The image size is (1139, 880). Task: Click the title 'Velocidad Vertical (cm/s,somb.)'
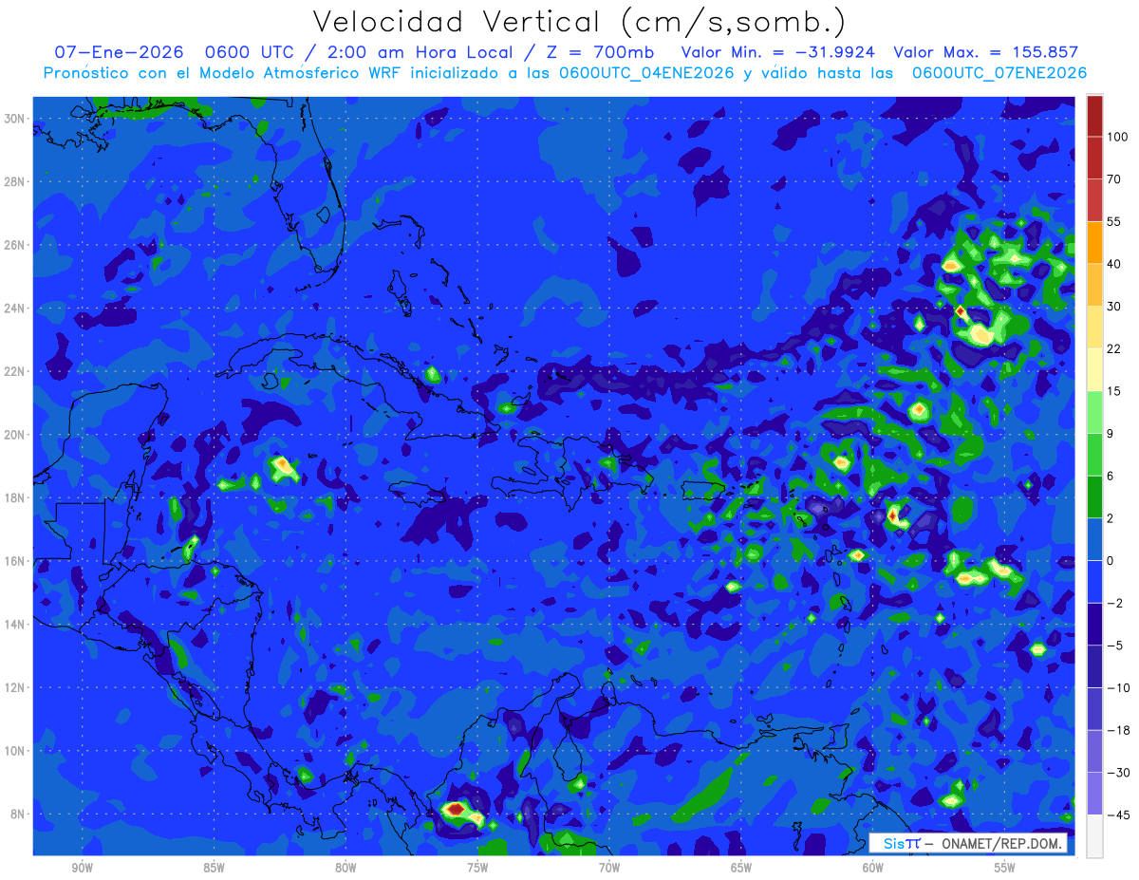pyautogui.click(x=579, y=22)
